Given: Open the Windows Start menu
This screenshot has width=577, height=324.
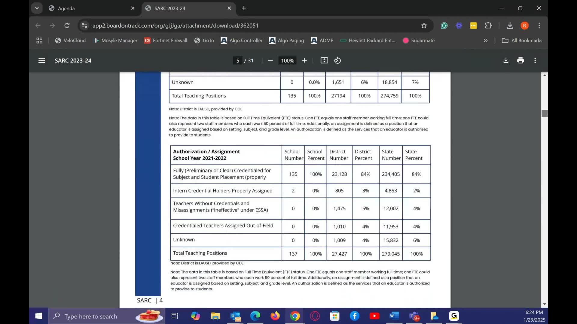Looking at the screenshot, I should coord(38,316).
